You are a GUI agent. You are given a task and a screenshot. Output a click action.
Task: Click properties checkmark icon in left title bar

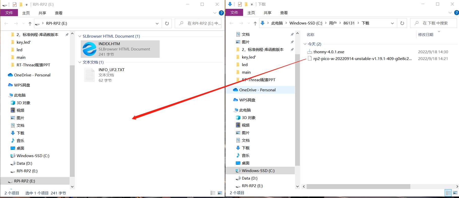point(15,4)
